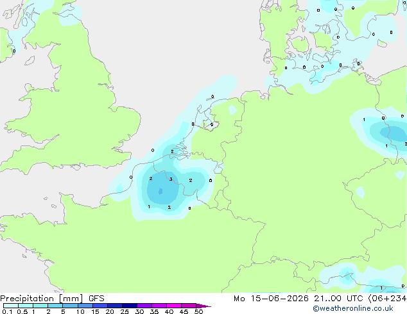
Task: Click the precipitation value '3' on map
Action: click(171, 179)
